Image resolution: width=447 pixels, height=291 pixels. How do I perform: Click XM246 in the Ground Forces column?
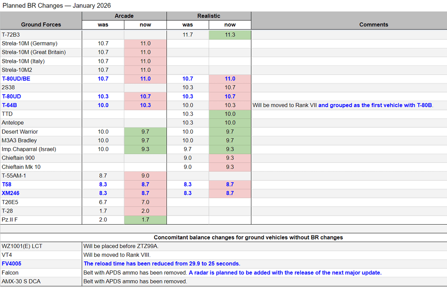pos(11,193)
